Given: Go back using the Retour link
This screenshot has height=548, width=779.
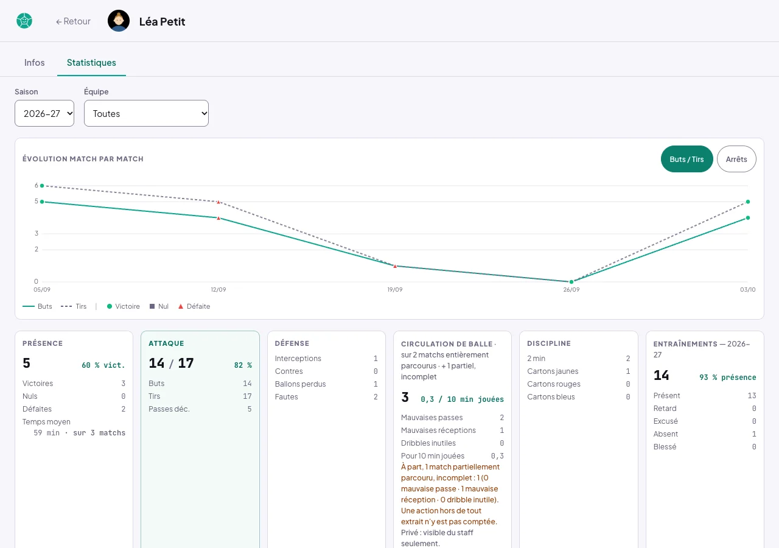Looking at the screenshot, I should 73,21.
